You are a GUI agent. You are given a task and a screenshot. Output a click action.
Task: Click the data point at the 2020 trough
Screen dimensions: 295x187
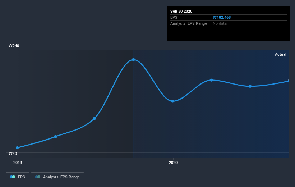172,101
